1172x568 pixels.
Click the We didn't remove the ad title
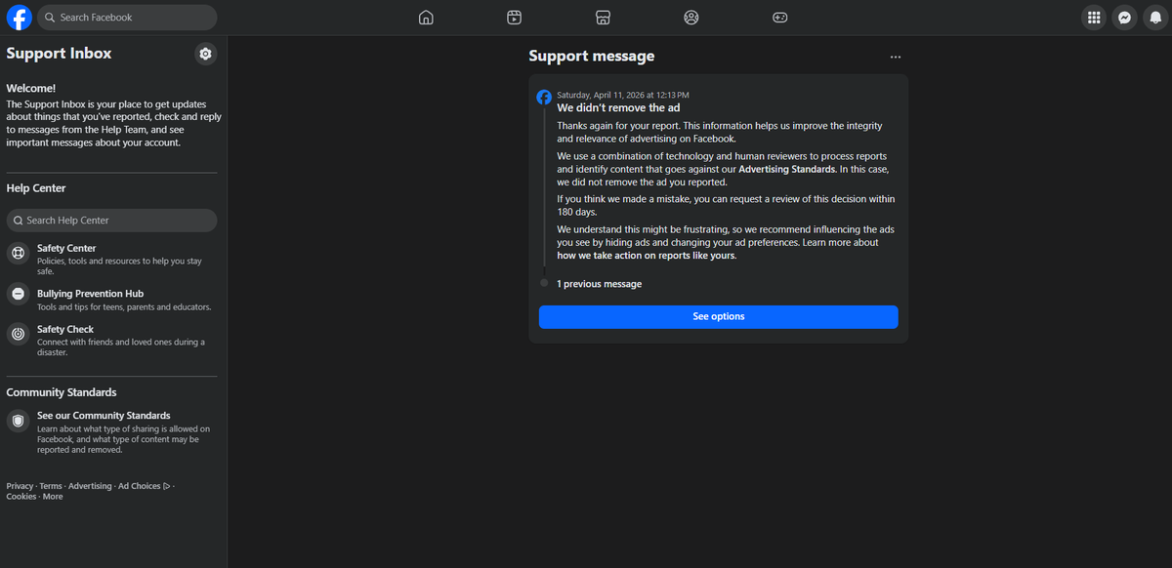(618, 107)
